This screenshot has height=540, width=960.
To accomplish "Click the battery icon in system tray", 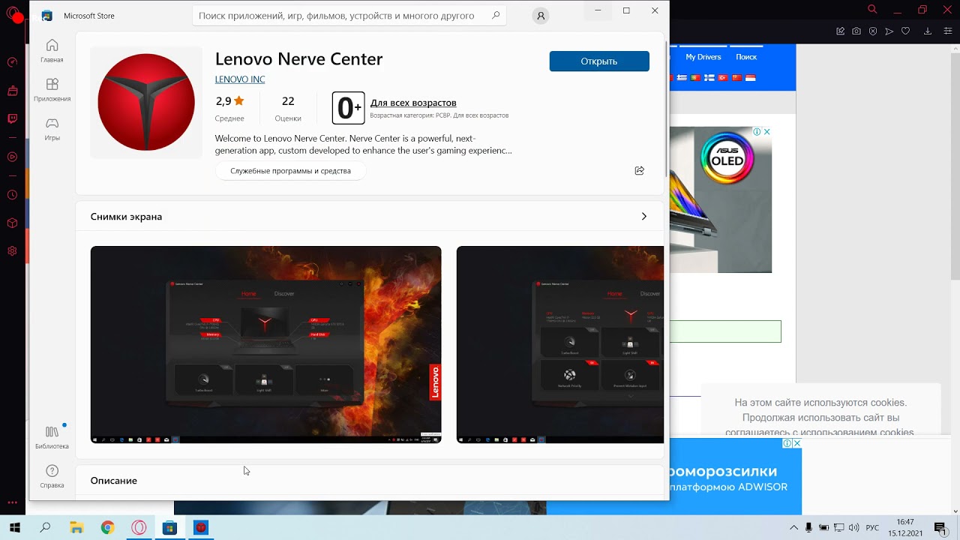I will click(x=823, y=528).
